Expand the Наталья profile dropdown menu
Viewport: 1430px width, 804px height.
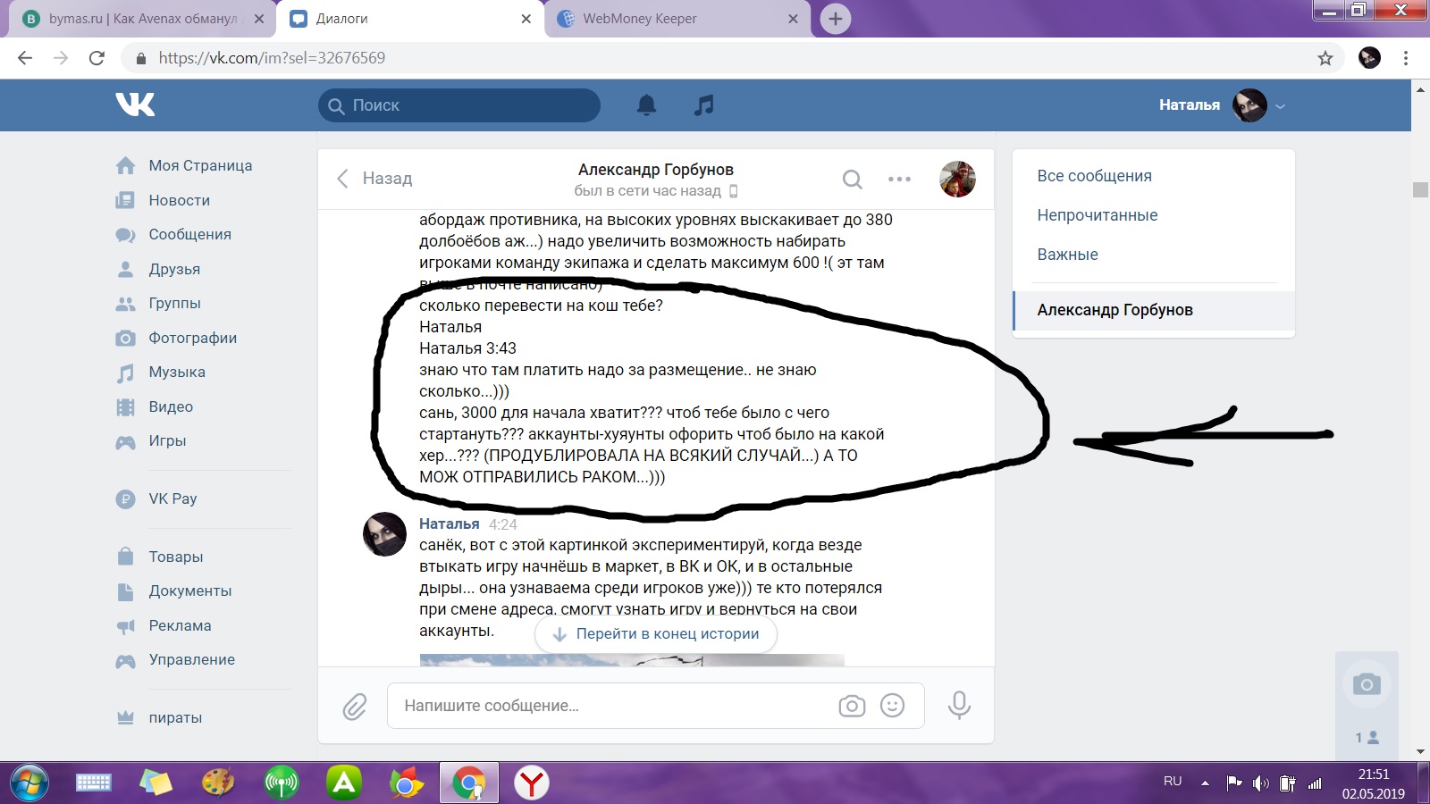click(x=1280, y=105)
